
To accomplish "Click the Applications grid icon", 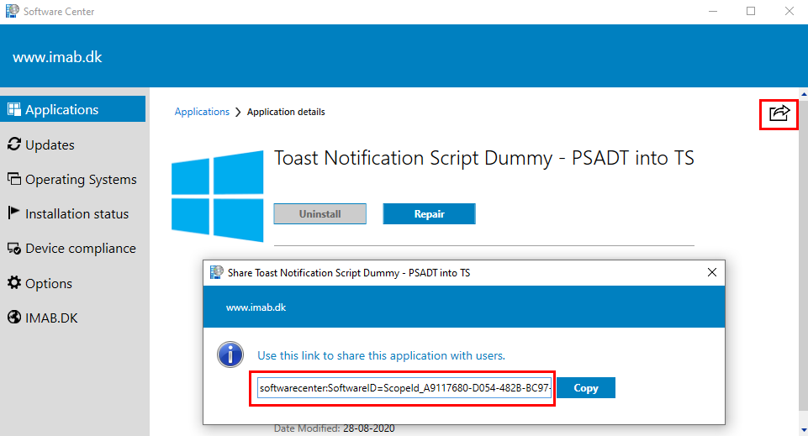I will [x=14, y=109].
